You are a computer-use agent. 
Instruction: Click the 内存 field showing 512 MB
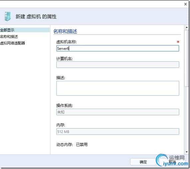click(x=117, y=131)
